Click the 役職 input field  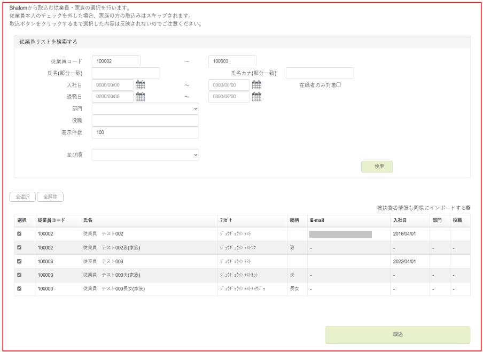point(145,121)
